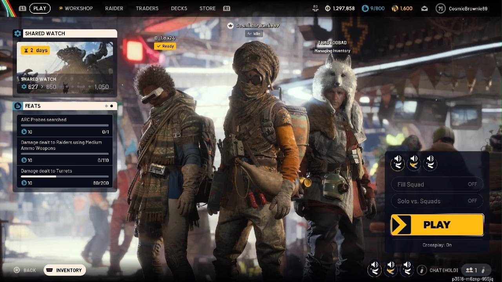Open the mail inbox envelope icon
This screenshot has height=282, width=502.
[x=425, y=8]
